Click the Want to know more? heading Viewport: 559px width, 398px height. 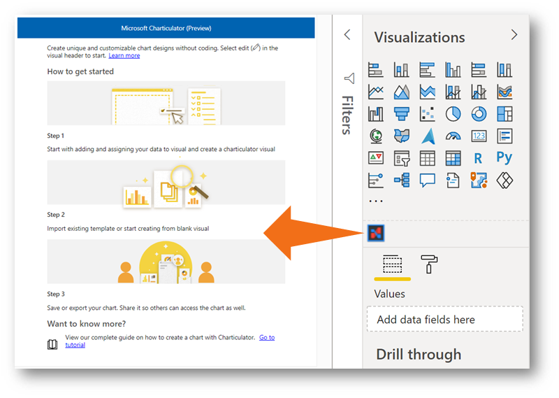coord(86,324)
